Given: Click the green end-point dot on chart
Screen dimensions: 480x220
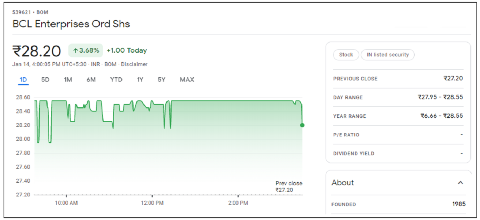Looking at the screenshot, I should [x=302, y=125].
